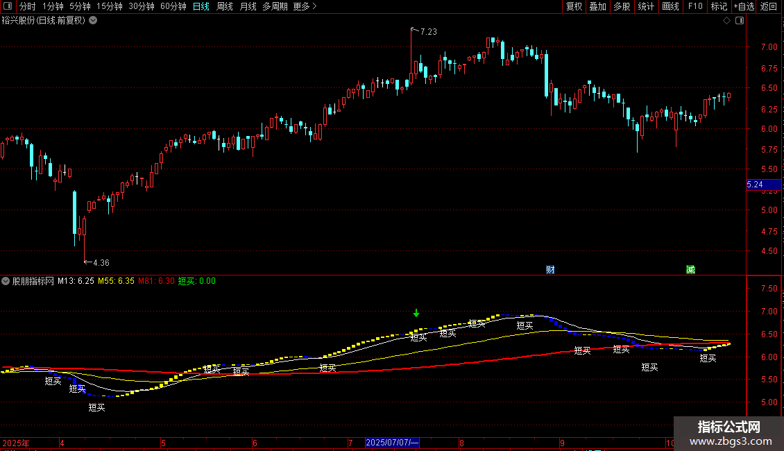Viewport: 784px width, 451px height.
Task: Toggle the window layout icon beside the diamond
Action: [x=740, y=21]
